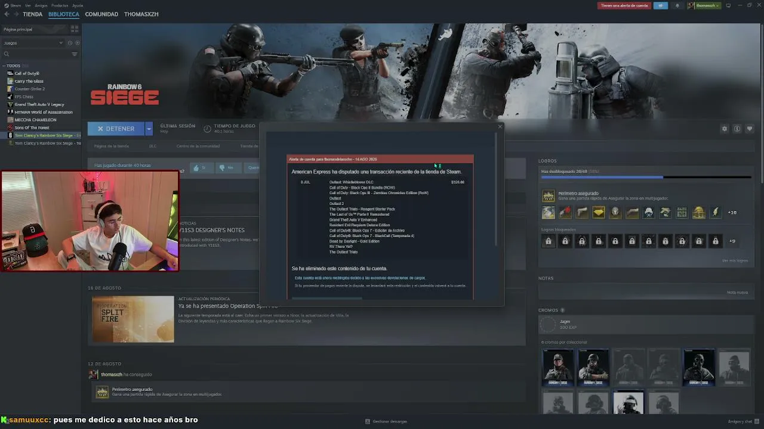Open the CROMOS help question icon
Viewport: 764px width, 429px height.
coord(562,310)
